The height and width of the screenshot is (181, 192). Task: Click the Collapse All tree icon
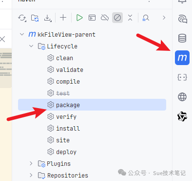pos(130,18)
